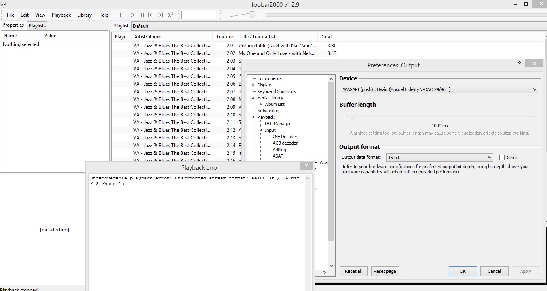The width and height of the screenshot is (547, 291).
Task: Select 2SF Decoder in preferences tree
Action: click(x=285, y=137)
